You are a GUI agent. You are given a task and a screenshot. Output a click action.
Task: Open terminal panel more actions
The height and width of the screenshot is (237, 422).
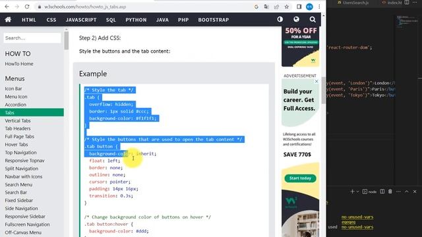coord(398,192)
